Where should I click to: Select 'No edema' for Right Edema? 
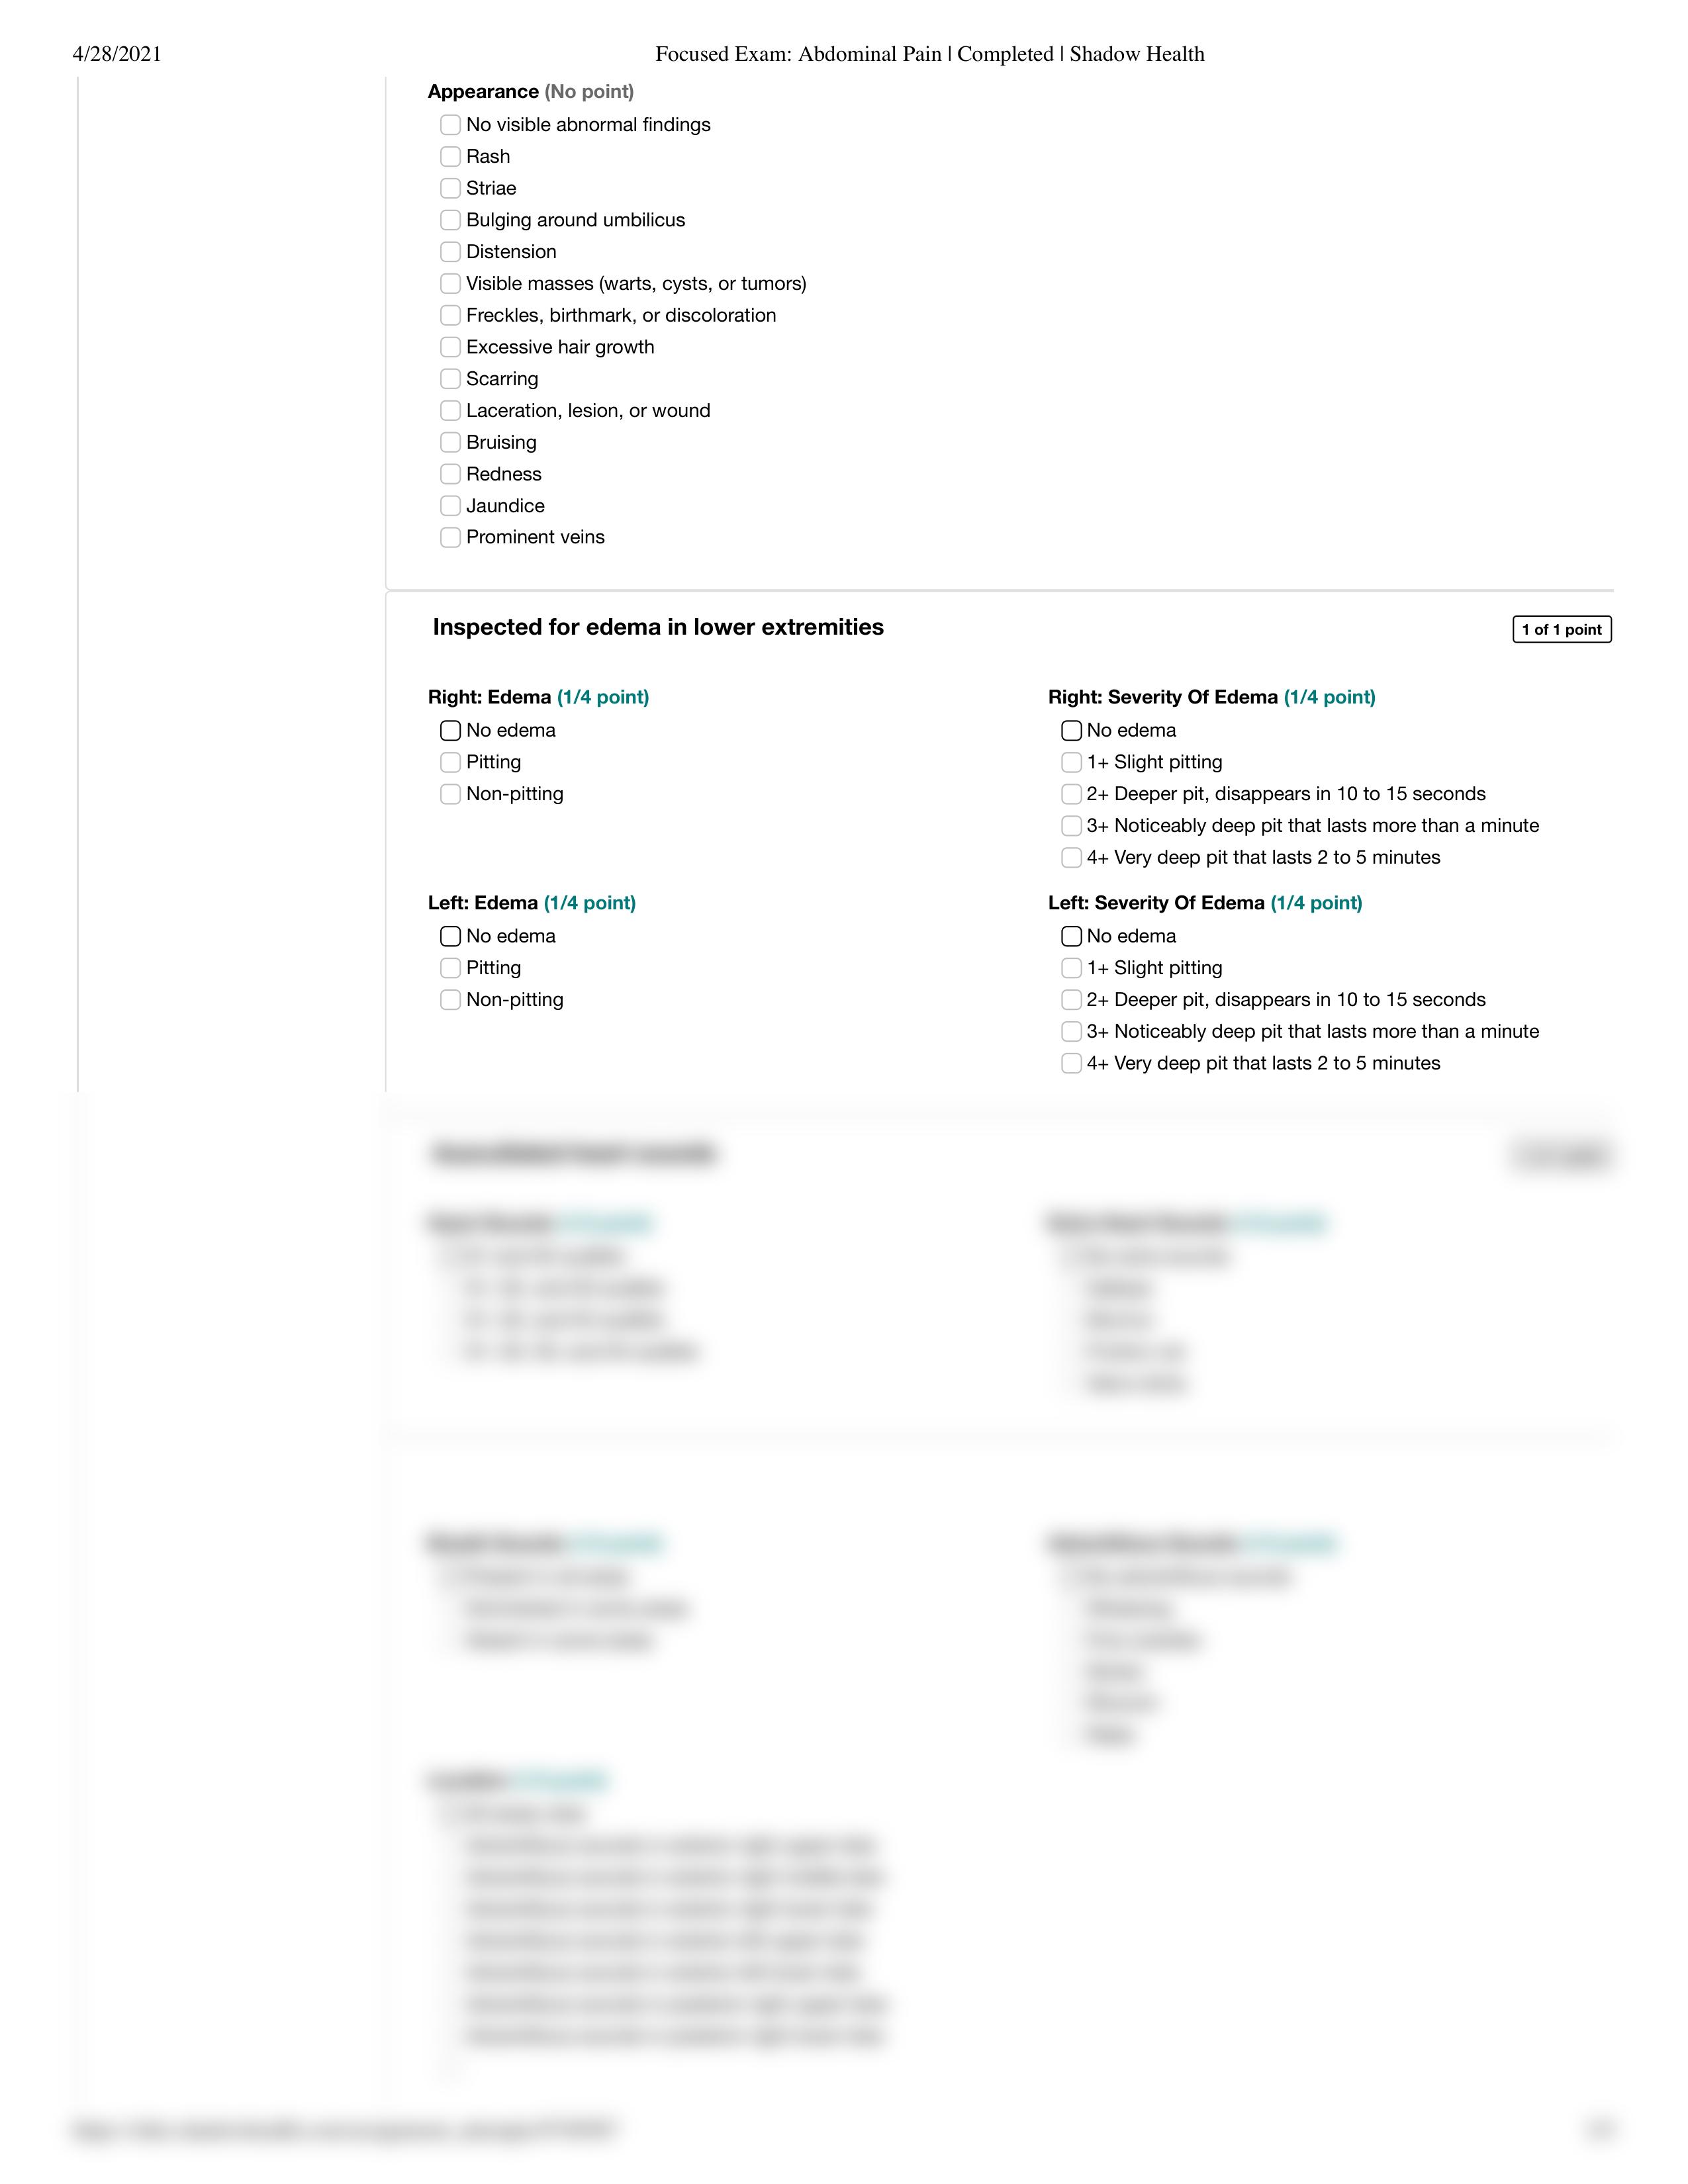tap(449, 731)
